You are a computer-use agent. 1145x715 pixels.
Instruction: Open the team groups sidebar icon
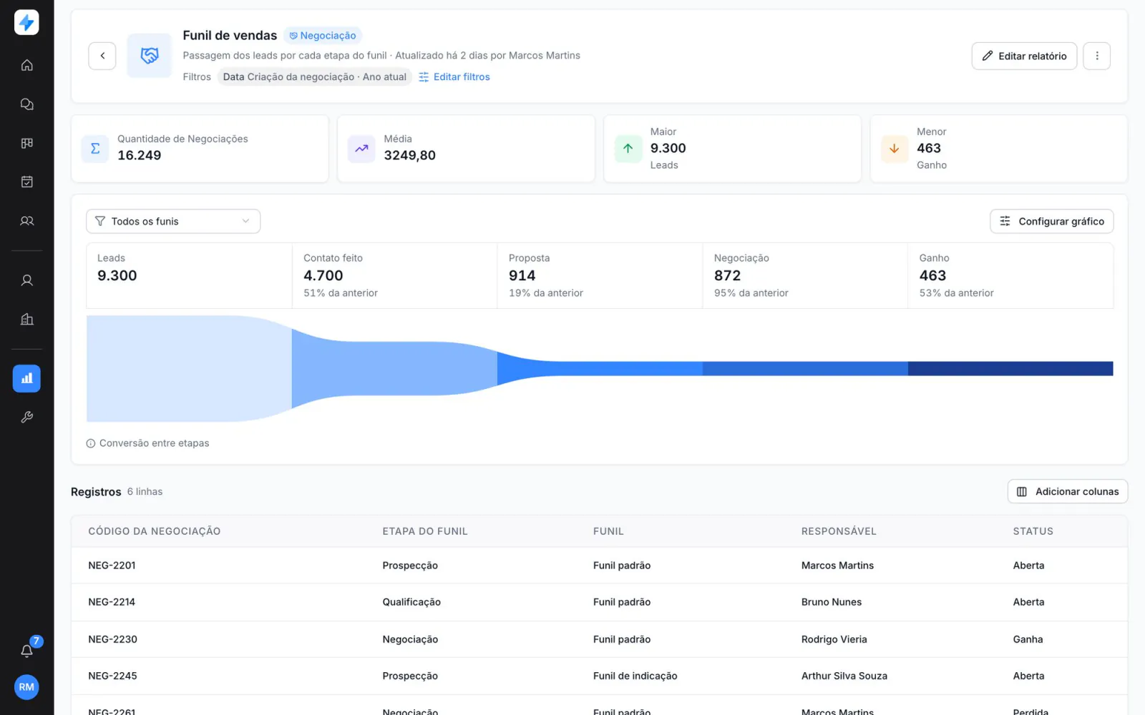(26, 221)
